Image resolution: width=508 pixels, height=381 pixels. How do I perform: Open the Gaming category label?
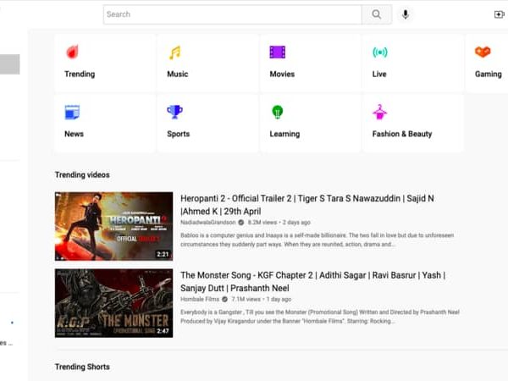point(489,75)
